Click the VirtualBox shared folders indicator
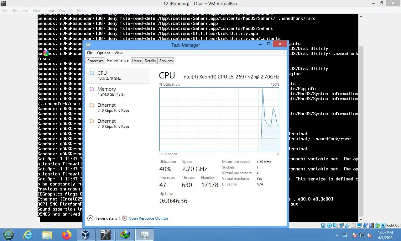 pos(353,225)
